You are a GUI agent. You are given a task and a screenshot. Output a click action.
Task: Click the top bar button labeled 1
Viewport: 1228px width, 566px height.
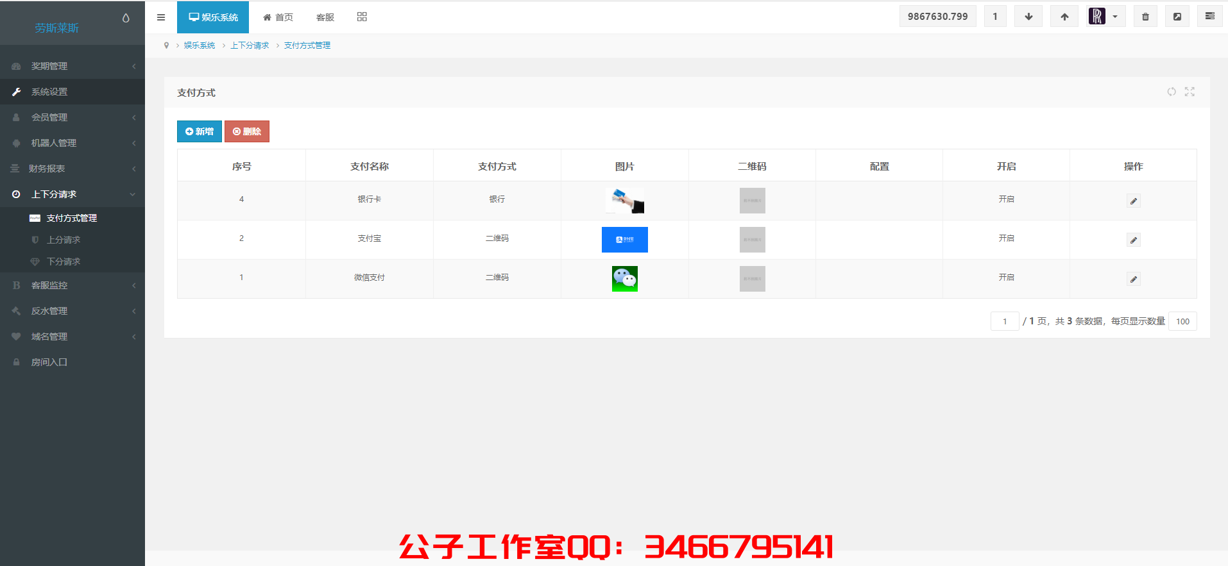(x=995, y=17)
